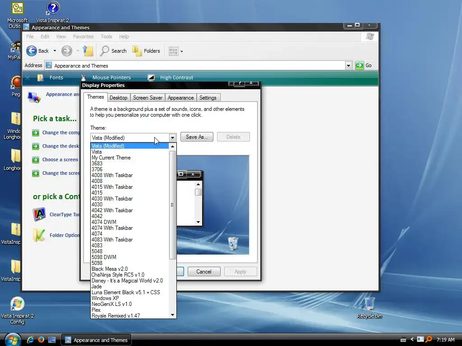Select the plain Vista theme entry
This screenshot has height=346, width=462.
click(x=129, y=152)
